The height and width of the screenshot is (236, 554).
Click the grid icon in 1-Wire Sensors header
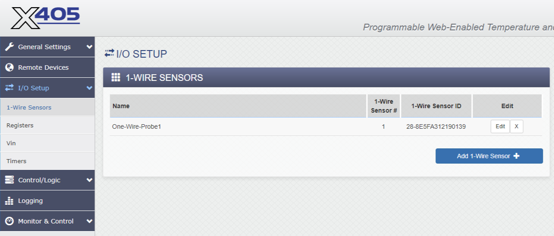[x=116, y=77]
